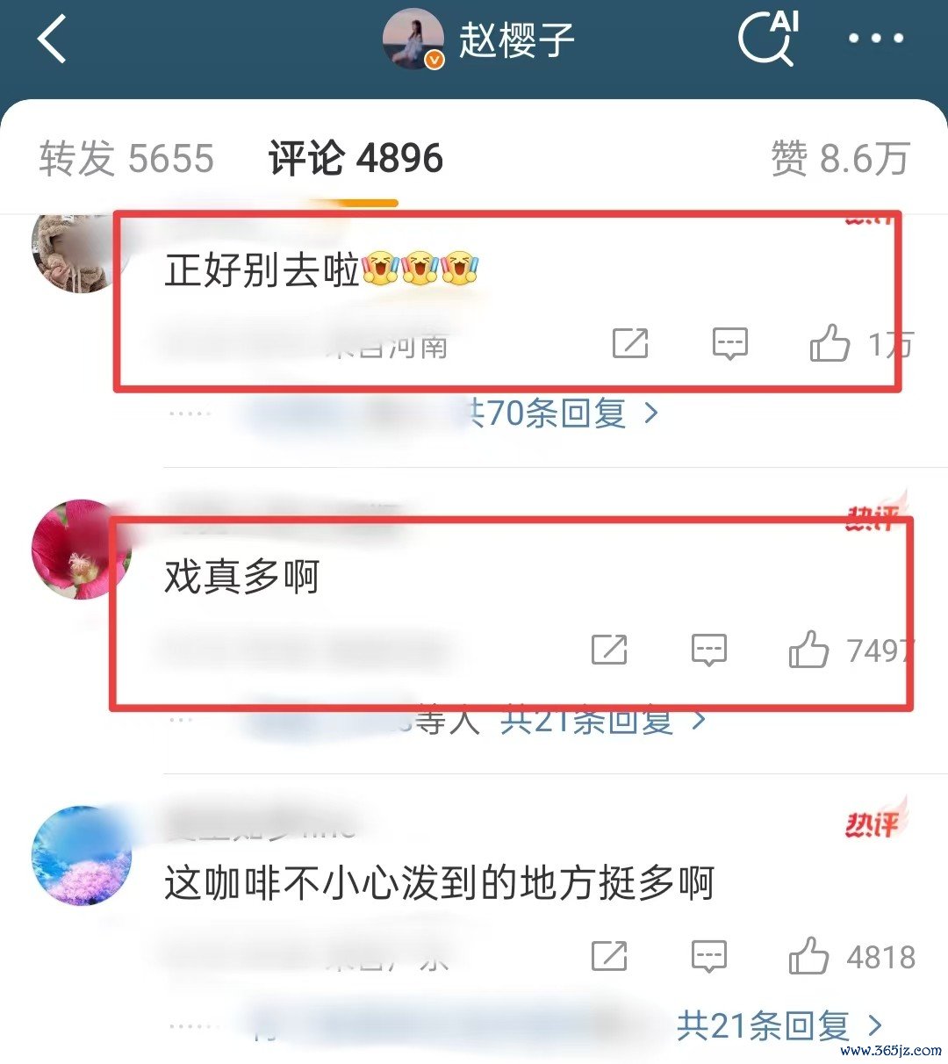Open reply box for coffee spill comment
The width and height of the screenshot is (948, 1064).
coord(709,956)
